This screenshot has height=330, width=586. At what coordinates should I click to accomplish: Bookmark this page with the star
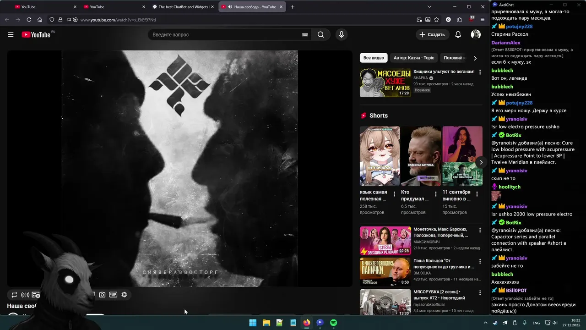coord(436,20)
